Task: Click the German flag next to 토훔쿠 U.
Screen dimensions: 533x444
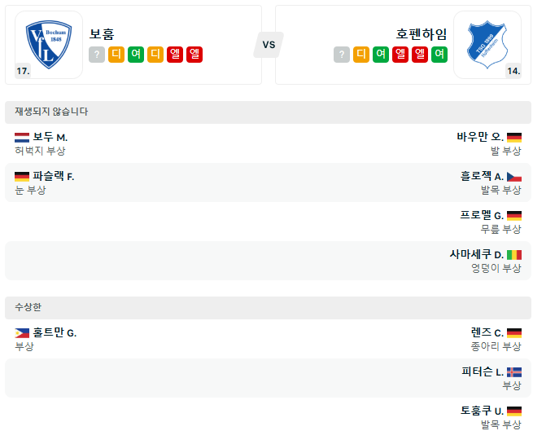Action: (514, 411)
